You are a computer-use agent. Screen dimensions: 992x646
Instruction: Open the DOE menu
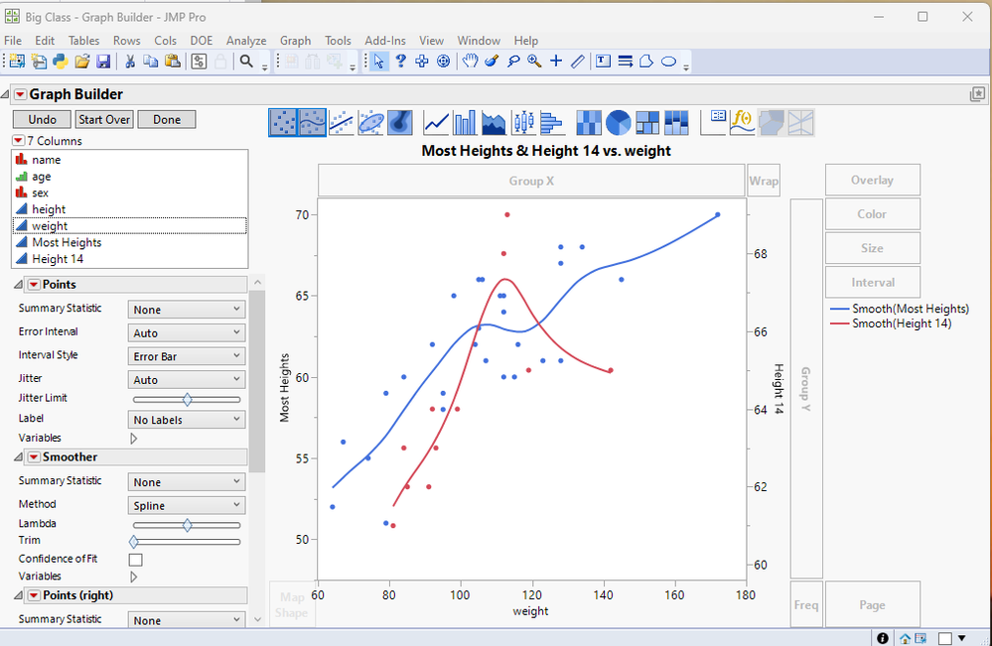coord(202,41)
